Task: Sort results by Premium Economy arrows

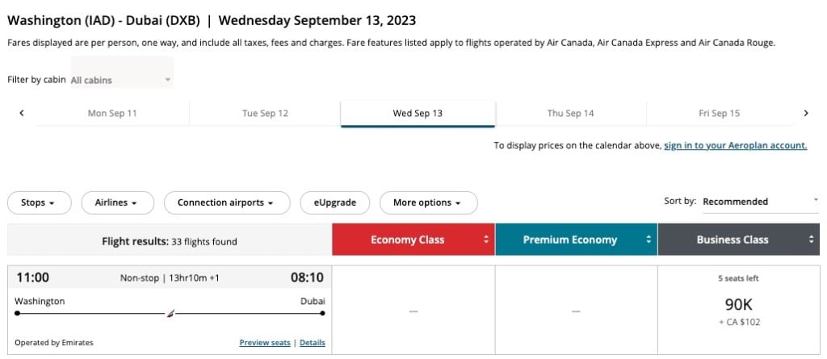Action: 649,240
